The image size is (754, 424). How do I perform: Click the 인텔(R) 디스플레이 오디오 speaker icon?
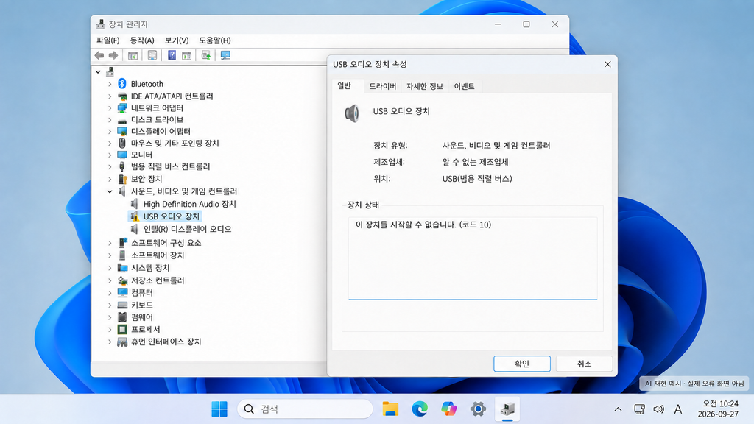tap(135, 229)
